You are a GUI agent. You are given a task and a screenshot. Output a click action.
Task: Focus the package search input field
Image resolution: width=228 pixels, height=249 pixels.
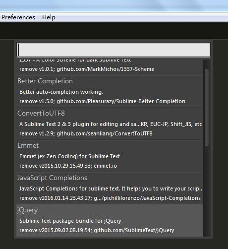(x=114, y=50)
